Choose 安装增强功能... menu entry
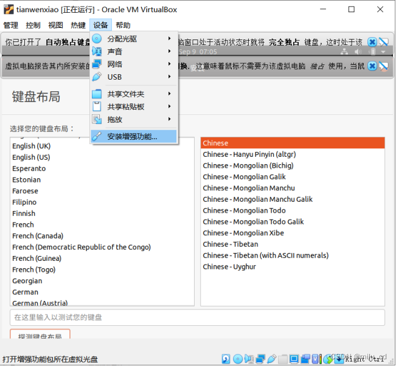Screen dimensions: 396x366 point(134,136)
